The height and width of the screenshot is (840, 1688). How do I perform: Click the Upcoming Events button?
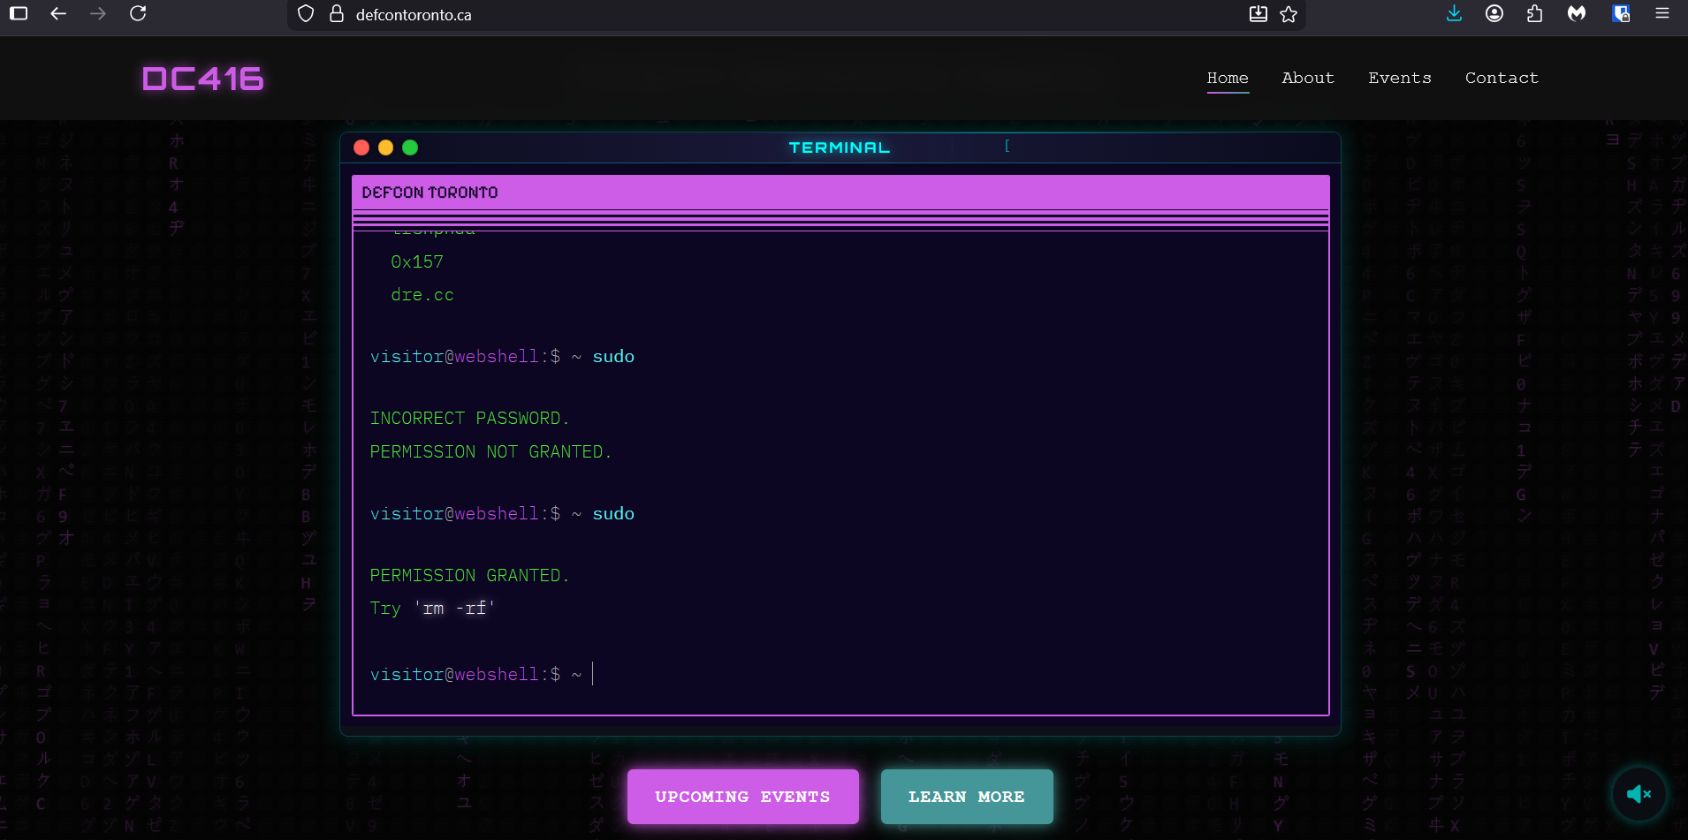[742, 797]
